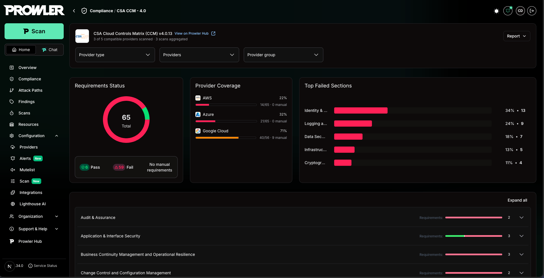This screenshot has height=278, width=544.
Task: Open the Provider group dropdown
Action: (284, 55)
